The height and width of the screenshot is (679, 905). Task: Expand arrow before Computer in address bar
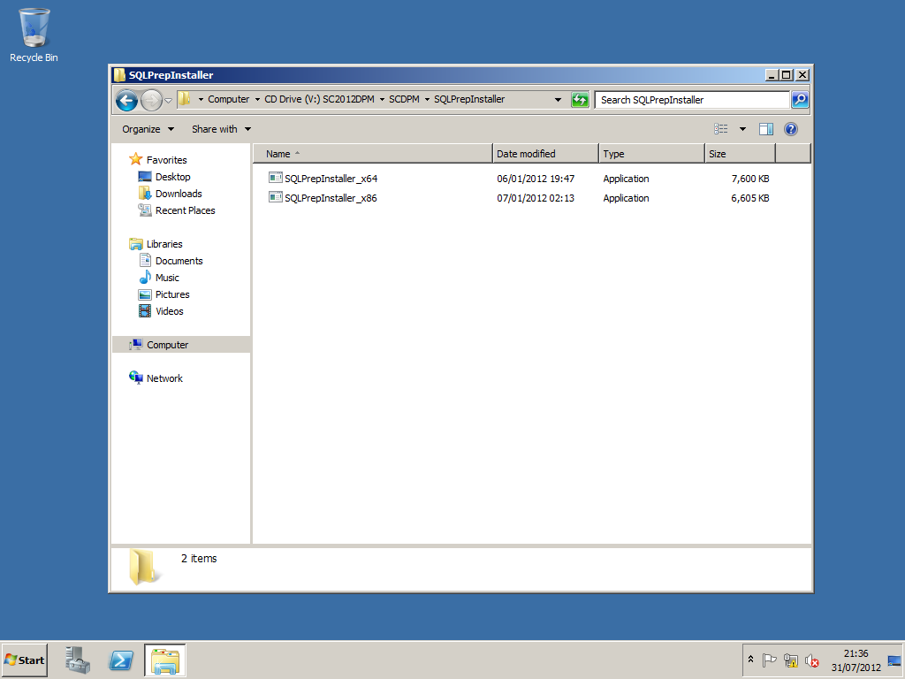(201, 99)
